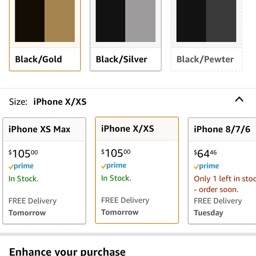
Task: Select the Black/Gold color swatch
Action: click(x=45, y=36)
